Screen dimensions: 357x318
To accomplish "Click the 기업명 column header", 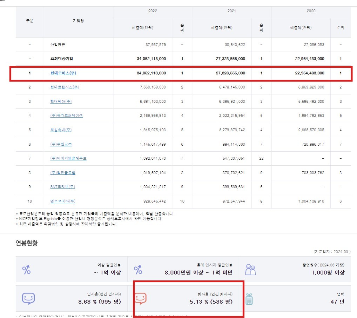I will pyautogui.click(x=78, y=21).
